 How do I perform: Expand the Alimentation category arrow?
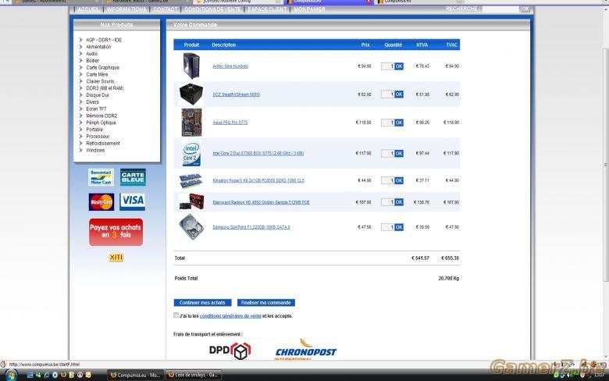80,47
